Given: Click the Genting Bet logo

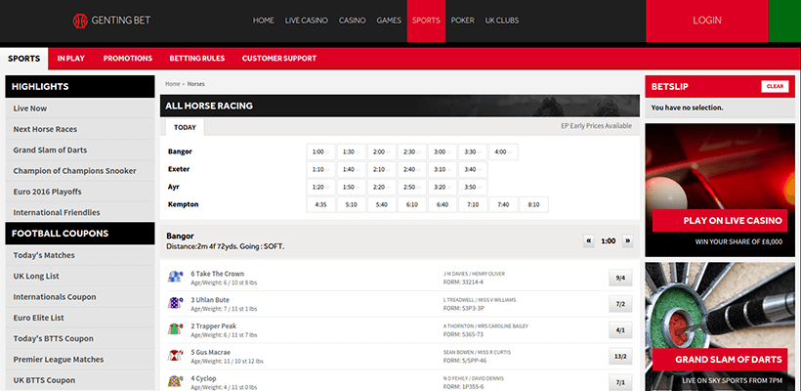Looking at the screenshot, I should 111,21.
